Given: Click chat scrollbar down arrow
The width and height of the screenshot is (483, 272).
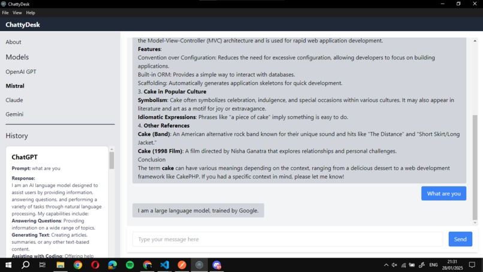Looking at the screenshot, I should [x=475, y=223].
